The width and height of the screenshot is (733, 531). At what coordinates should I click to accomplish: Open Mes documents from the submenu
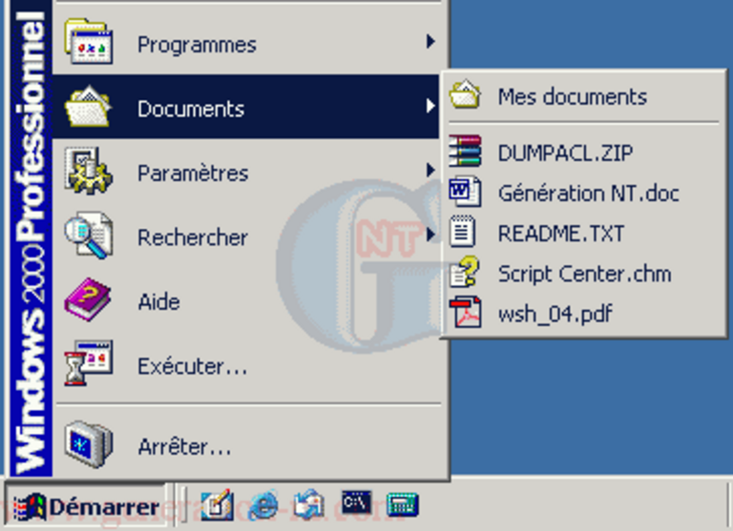pos(584,96)
